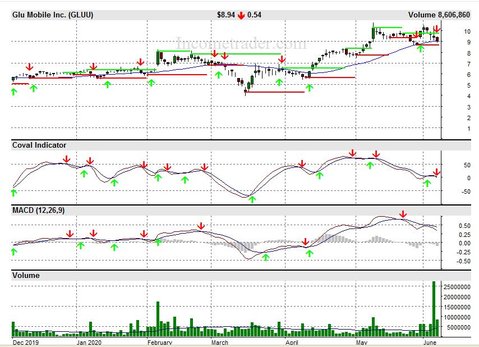Select the Coval Indicator panel heading
This screenshot has height=347, width=479.
click(x=39, y=145)
